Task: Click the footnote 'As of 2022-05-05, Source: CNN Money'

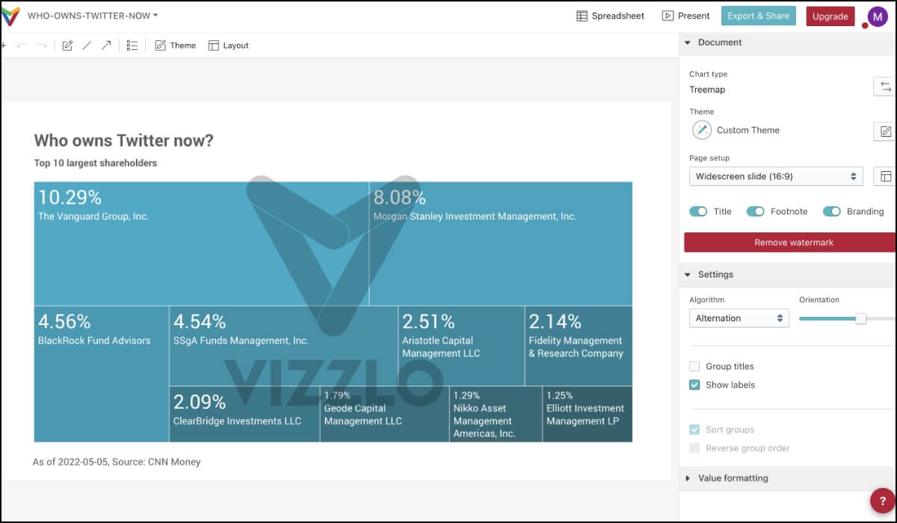Action: point(117,462)
